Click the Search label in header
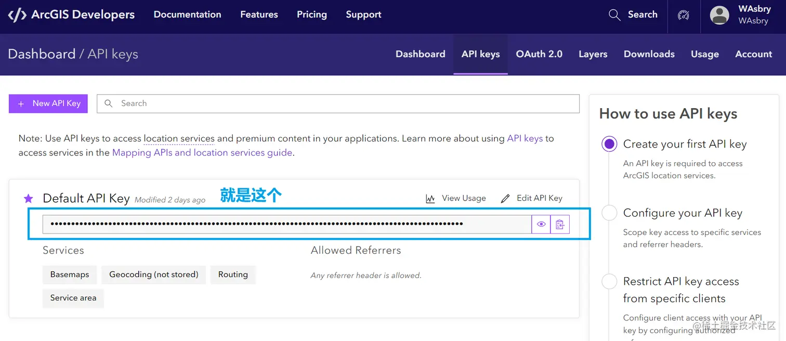This screenshot has width=786, height=341. [x=643, y=15]
